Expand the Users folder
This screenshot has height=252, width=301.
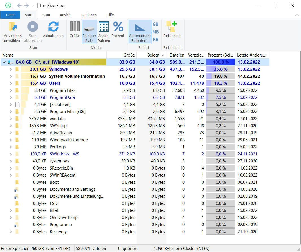point(11,84)
